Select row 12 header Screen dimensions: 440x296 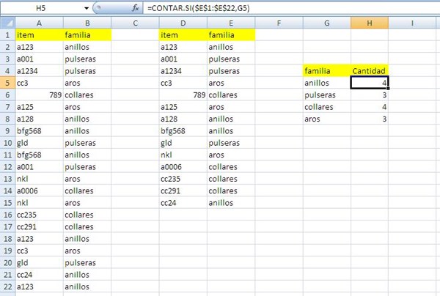(7, 167)
